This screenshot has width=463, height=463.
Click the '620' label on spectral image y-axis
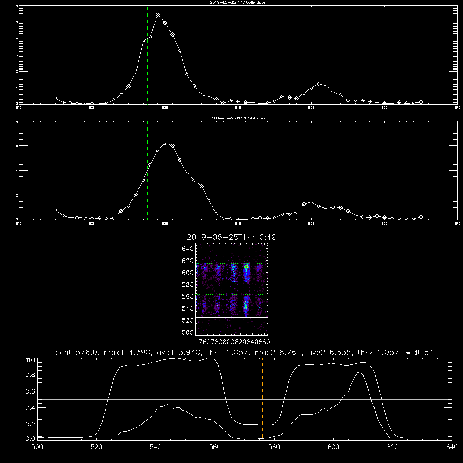pos(188,261)
